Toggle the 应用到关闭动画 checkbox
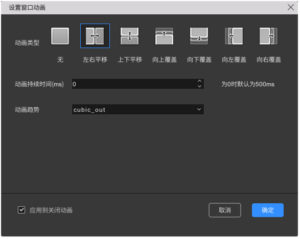Image resolution: width=300 pixels, height=239 pixels. [x=21, y=210]
